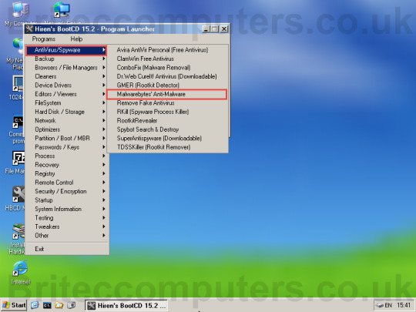Launch SuperAntispyware (Downloadable)
The height and width of the screenshot is (312, 416).
point(167,138)
